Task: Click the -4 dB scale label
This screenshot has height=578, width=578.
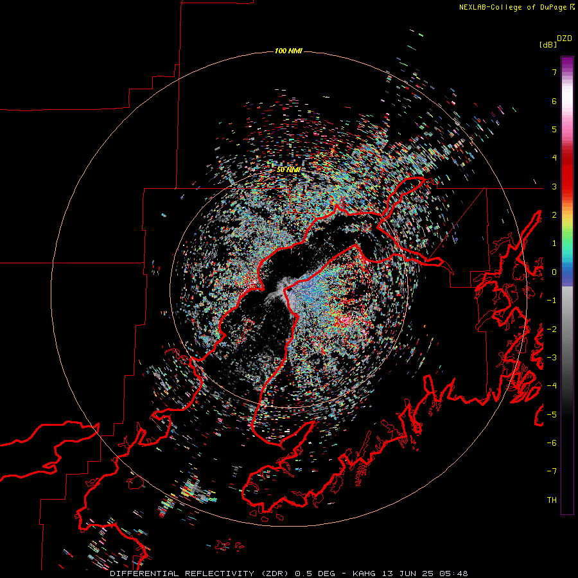Action: point(552,386)
